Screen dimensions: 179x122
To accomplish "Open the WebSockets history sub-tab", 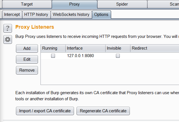I will [x=71, y=14].
